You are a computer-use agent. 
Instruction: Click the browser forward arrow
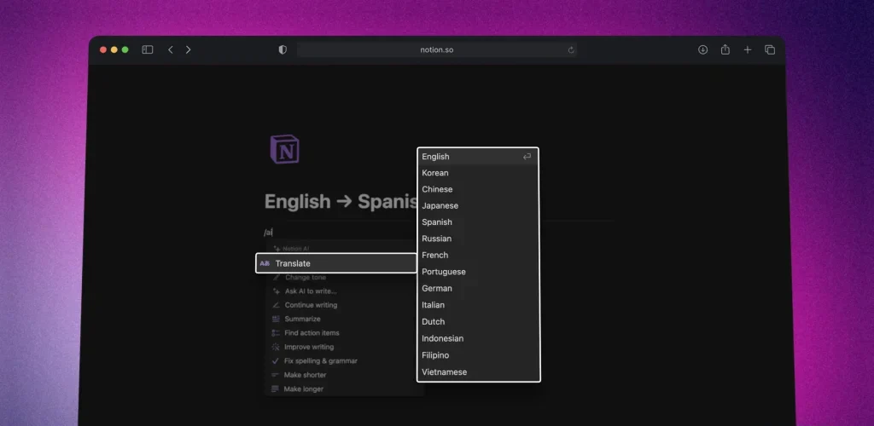tap(189, 50)
